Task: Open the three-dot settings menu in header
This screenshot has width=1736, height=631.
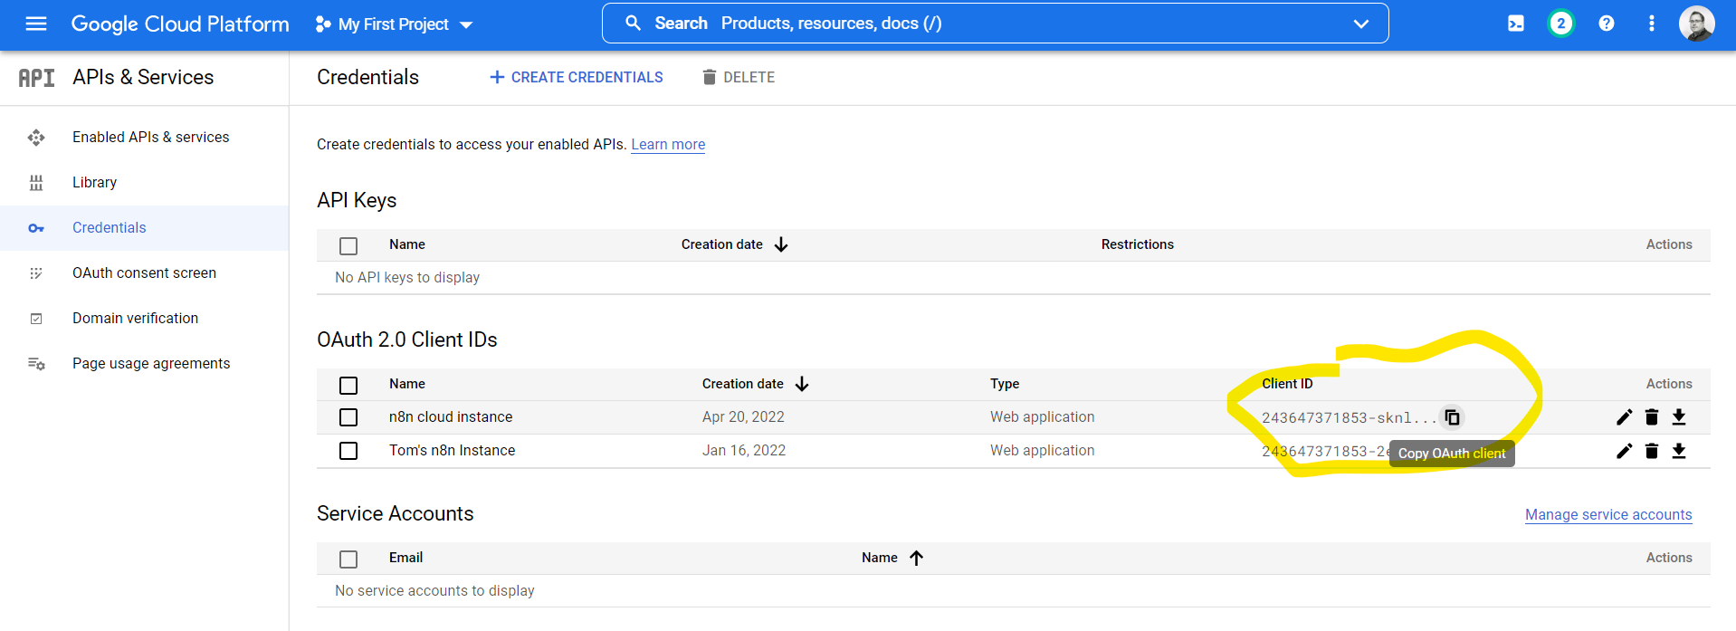Action: 1651,24
